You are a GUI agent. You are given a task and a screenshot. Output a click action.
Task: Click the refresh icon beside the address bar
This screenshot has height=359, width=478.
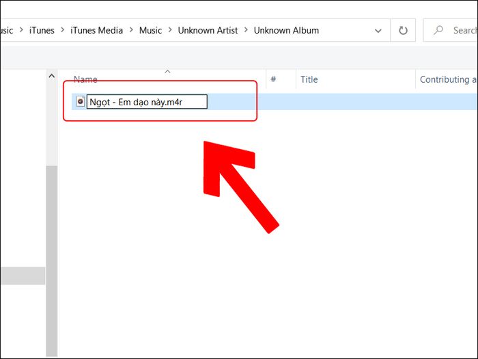pos(403,31)
